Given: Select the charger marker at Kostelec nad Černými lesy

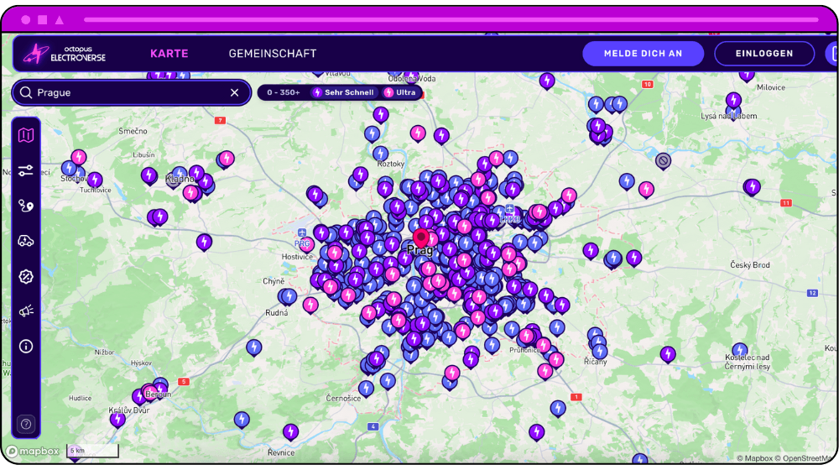Looking at the screenshot, I should (x=739, y=351).
